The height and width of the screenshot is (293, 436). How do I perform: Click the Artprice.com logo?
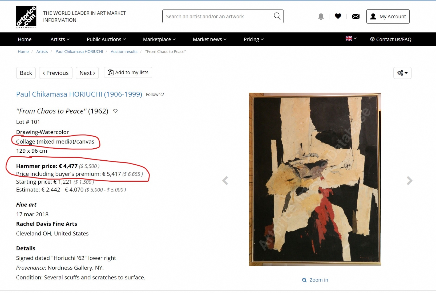click(26, 17)
